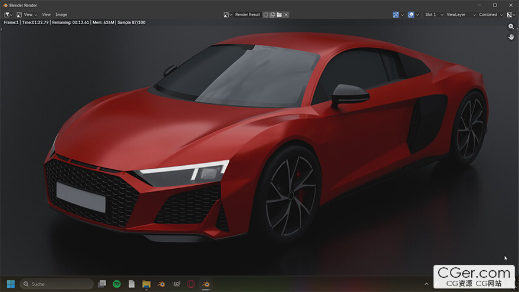This screenshot has width=519, height=292.
Task: Expand the Combined render pass dropdown
Action: click(x=491, y=15)
